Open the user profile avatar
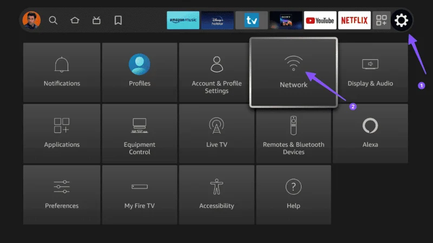The image size is (433, 243). tap(31, 20)
